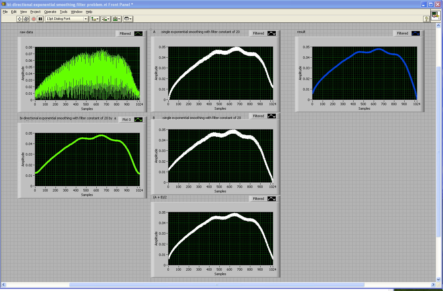The height and width of the screenshot is (291, 443).
Task: Click graph A white curve plot area
Action: 221,73
